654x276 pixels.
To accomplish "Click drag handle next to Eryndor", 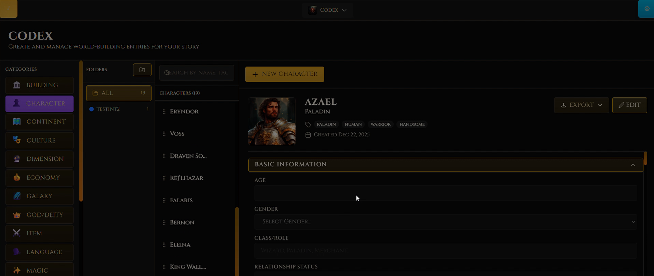I will click(x=164, y=112).
